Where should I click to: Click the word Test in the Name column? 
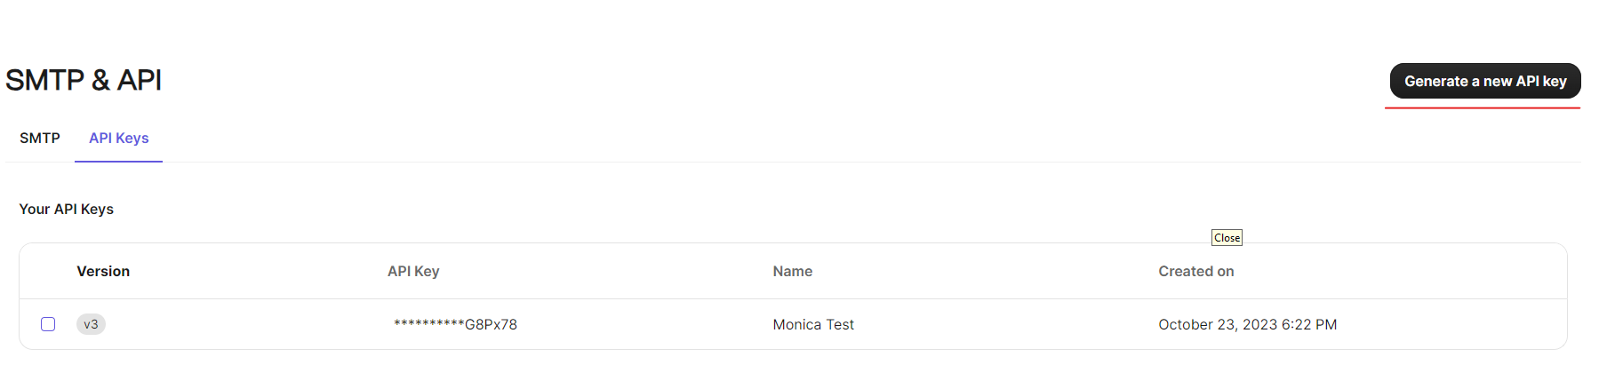[840, 324]
